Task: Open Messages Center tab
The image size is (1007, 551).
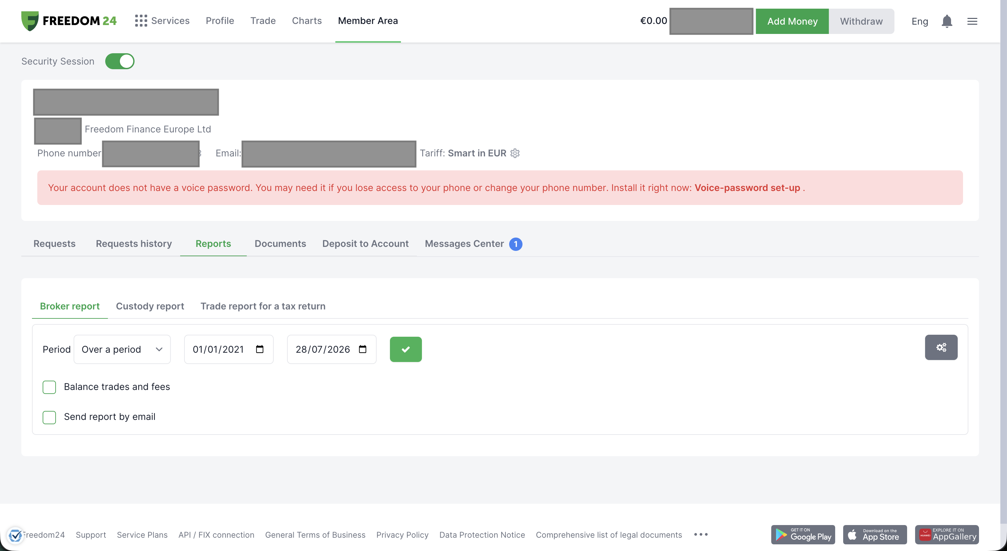Action: 464,244
